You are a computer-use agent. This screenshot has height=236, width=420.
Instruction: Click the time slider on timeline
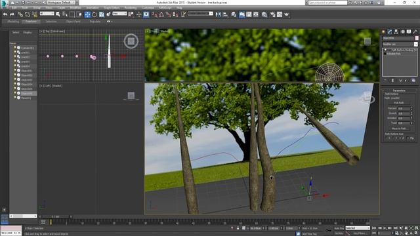tap(55, 217)
